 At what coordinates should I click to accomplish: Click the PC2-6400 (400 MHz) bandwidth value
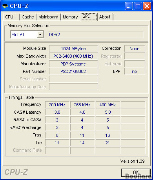pos(73,56)
